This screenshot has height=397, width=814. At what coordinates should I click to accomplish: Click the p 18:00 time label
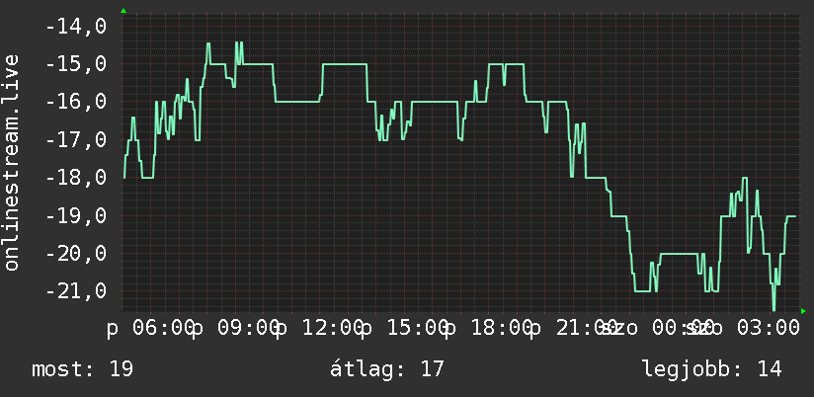(x=489, y=329)
